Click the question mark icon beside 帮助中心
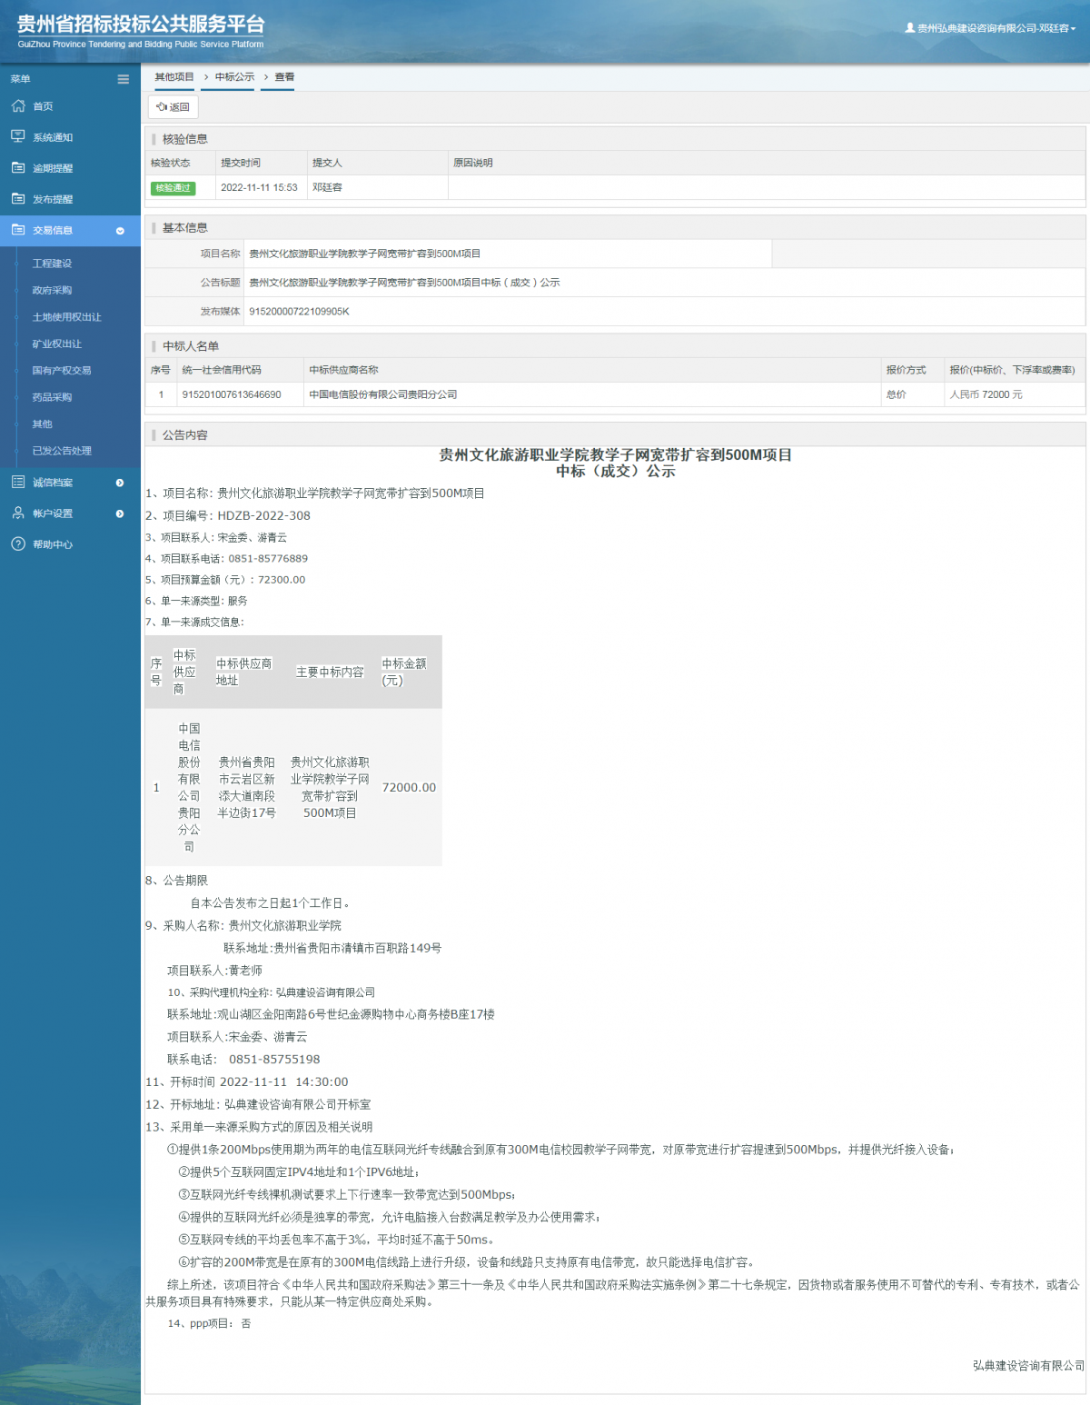The image size is (1090, 1405). (18, 544)
